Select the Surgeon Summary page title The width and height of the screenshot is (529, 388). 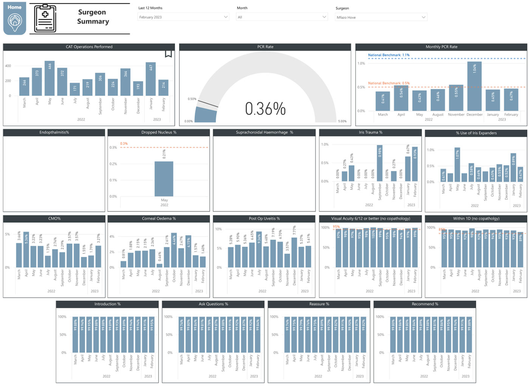(93, 17)
